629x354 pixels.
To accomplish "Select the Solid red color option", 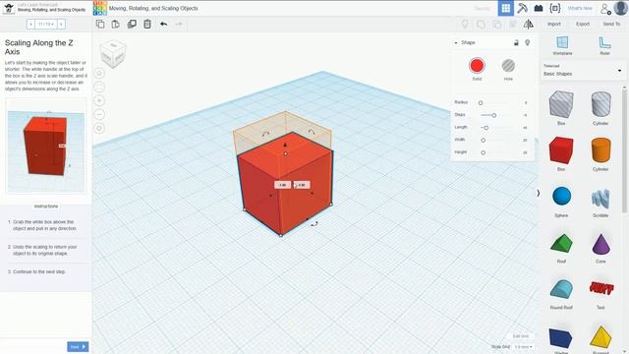I will pyautogui.click(x=477, y=66).
